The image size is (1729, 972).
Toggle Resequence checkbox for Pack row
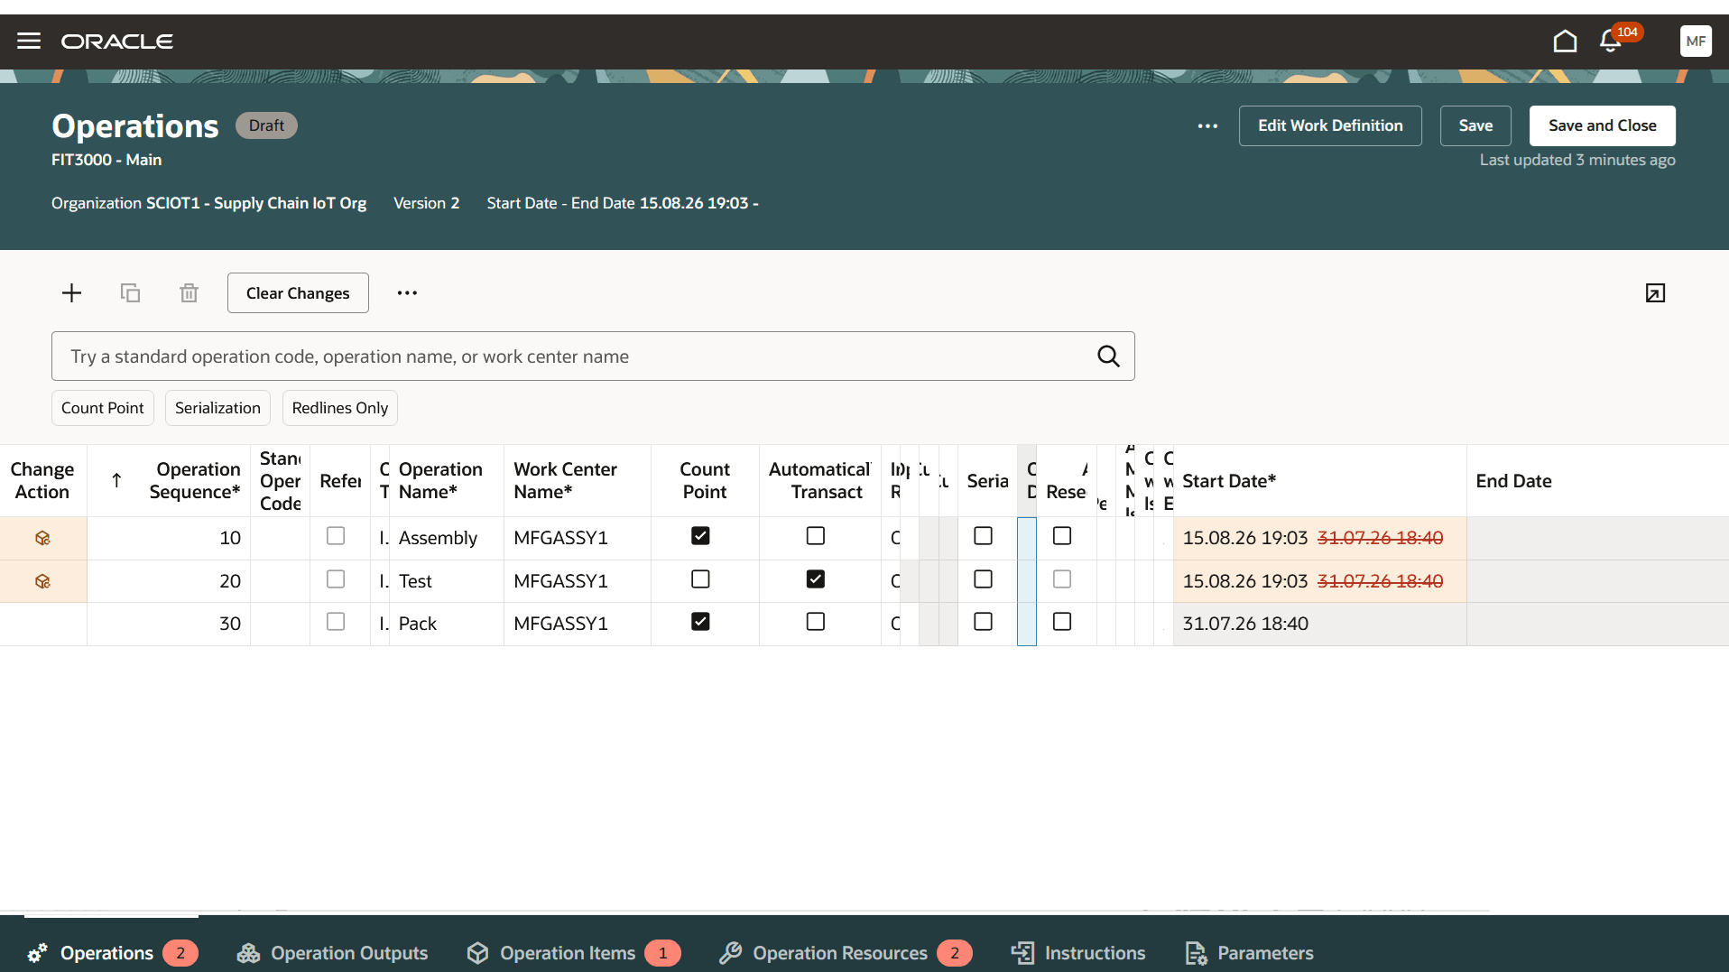pos(1062,622)
